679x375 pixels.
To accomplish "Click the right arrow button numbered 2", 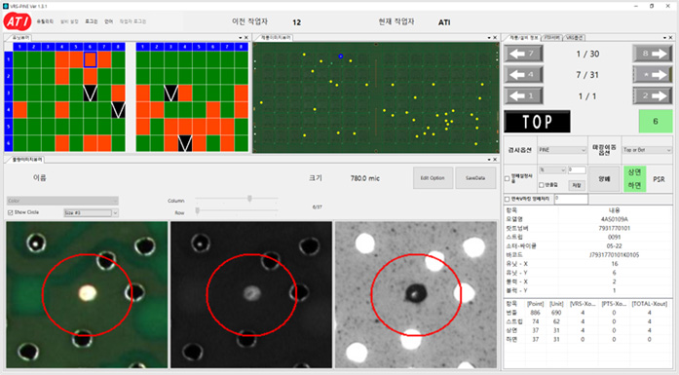I will (x=652, y=95).
